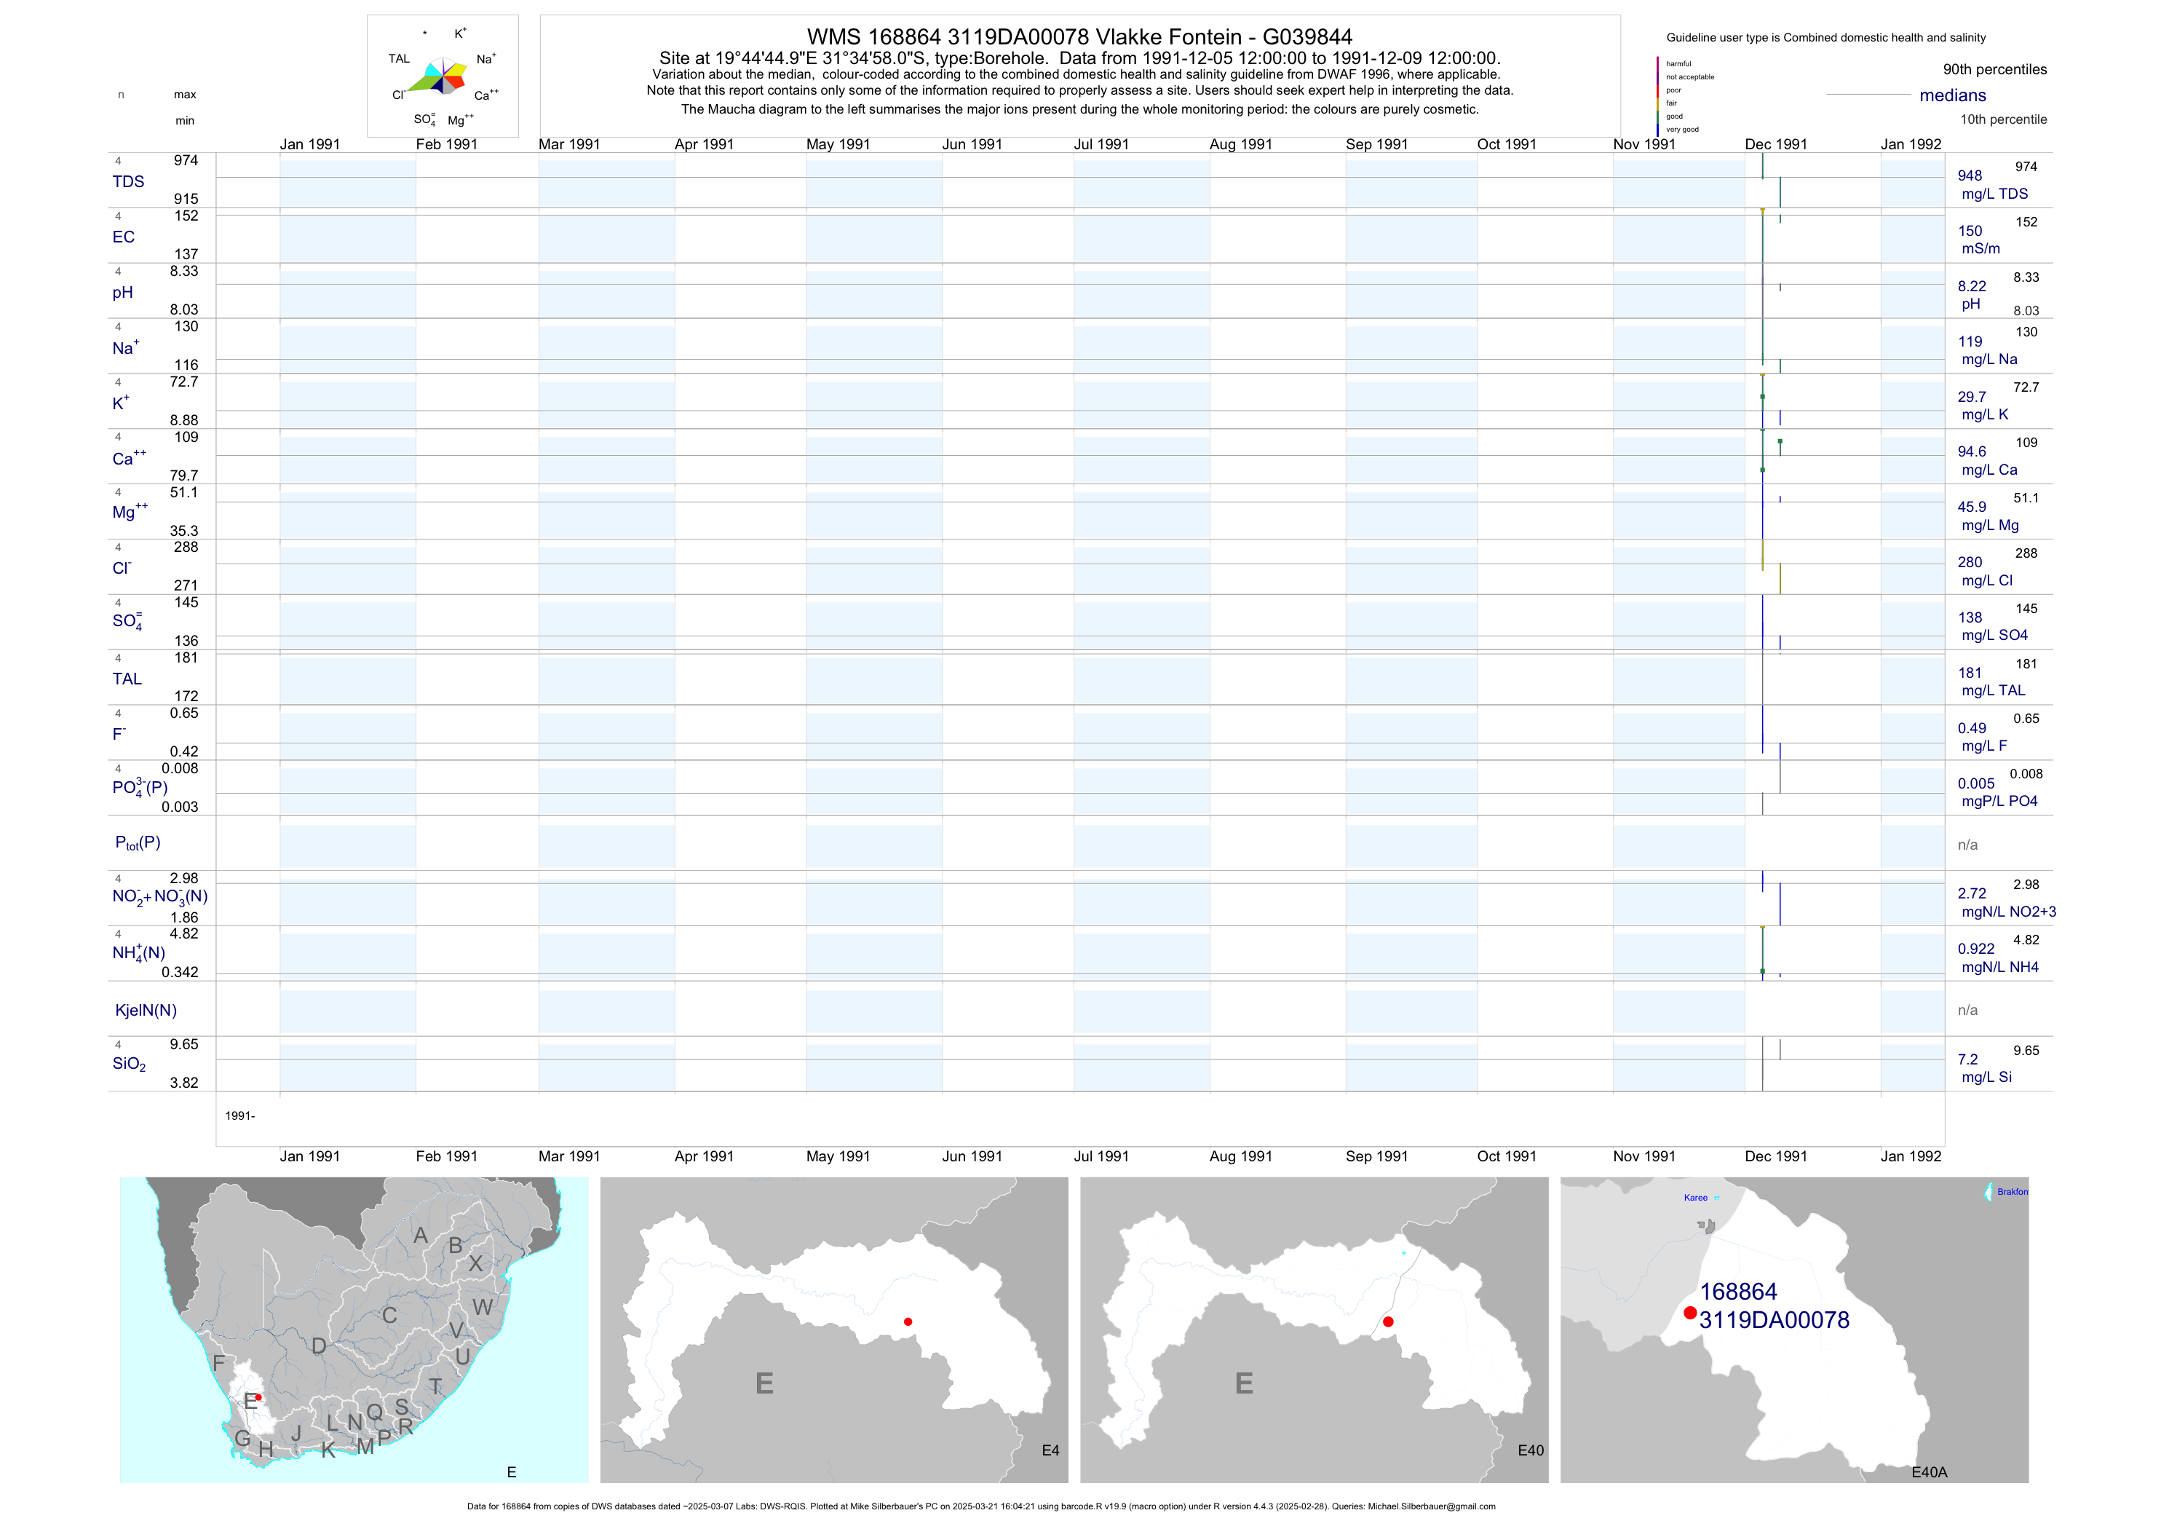Click the red dot on South Africa map
Image resolution: width=2161 pixels, height=1529 pixels.
point(259,1397)
